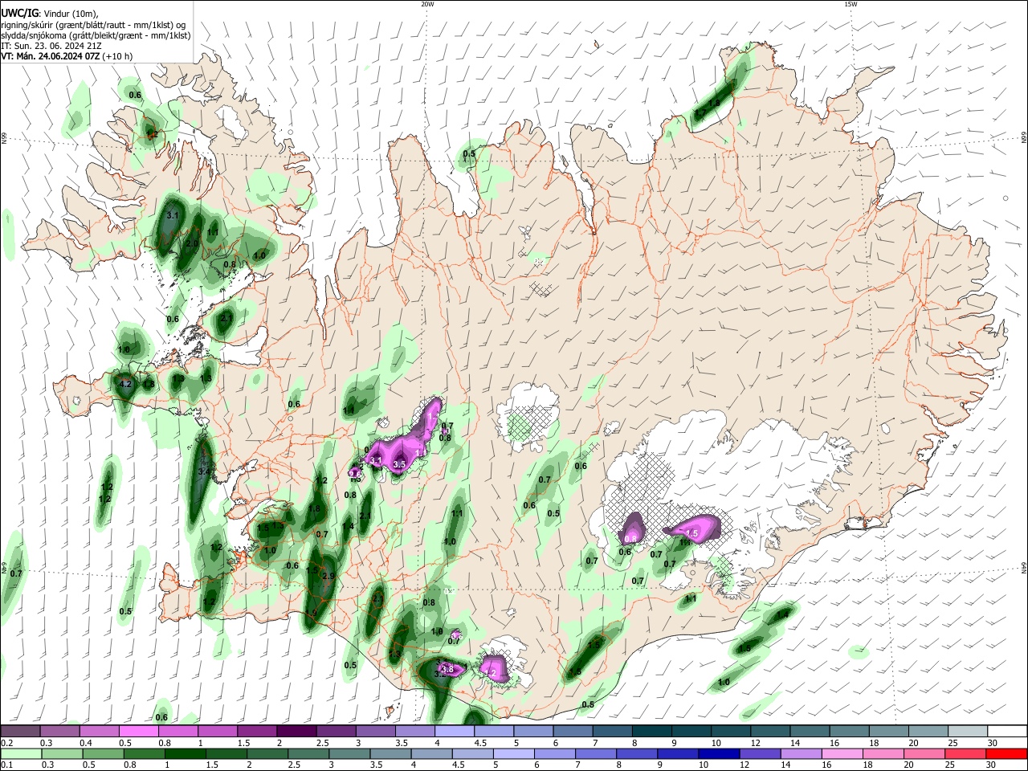Click the 2.9 precipitation value on the map
The width and height of the screenshot is (1028, 771).
tap(328, 577)
